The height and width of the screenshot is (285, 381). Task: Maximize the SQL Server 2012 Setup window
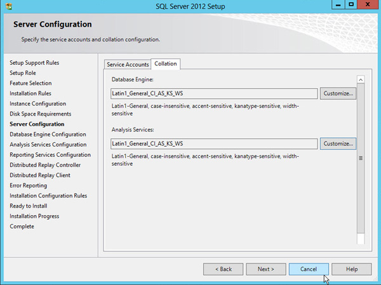pos(351,4)
